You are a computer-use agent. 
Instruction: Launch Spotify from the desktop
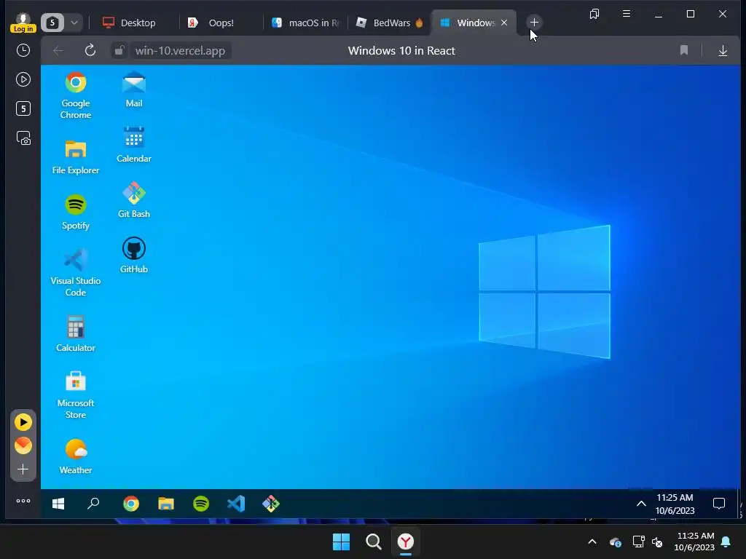pyautogui.click(x=76, y=212)
